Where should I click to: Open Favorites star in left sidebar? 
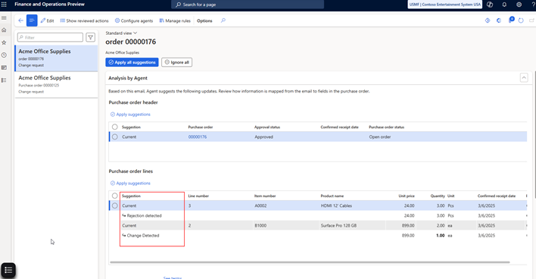click(4, 42)
